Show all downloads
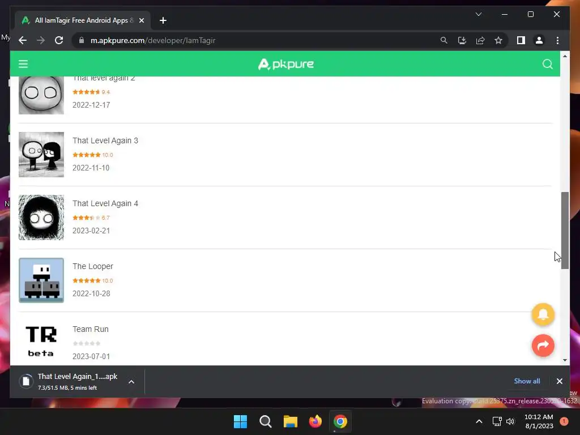Image resolution: width=580 pixels, height=435 pixels. click(x=527, y=381)
